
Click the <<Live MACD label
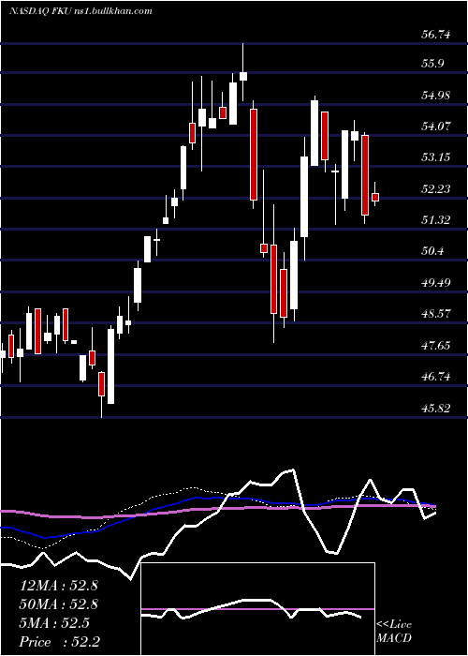pos(394,632)
